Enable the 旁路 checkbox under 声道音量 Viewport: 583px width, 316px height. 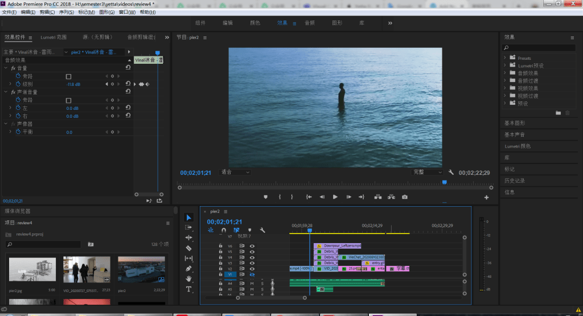[68, 100]
